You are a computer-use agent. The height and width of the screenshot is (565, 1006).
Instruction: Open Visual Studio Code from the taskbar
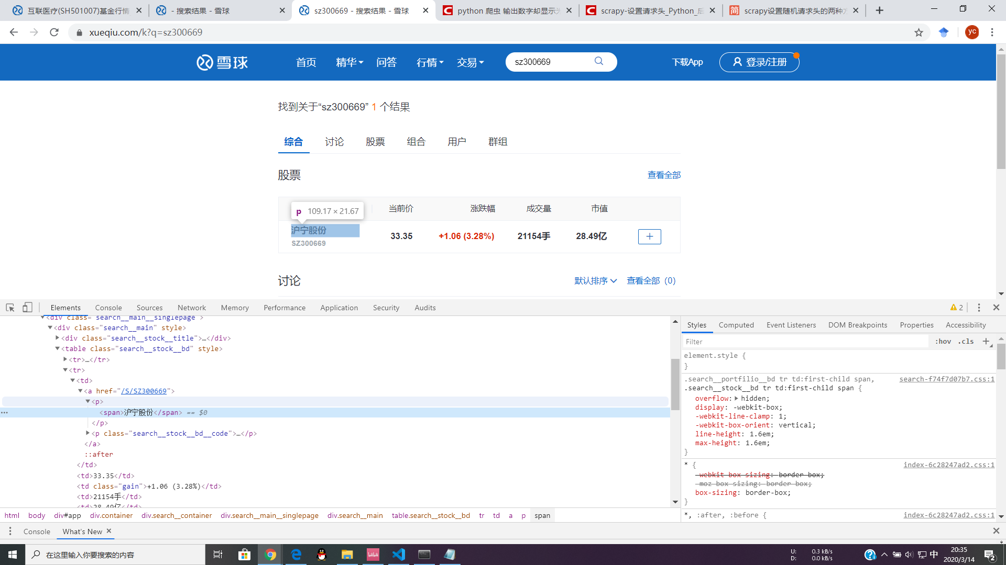[398, 555]
